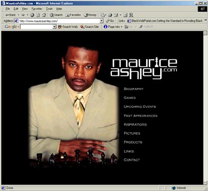Click the Search Web button
208x191 pixels.
coord(68,27)
